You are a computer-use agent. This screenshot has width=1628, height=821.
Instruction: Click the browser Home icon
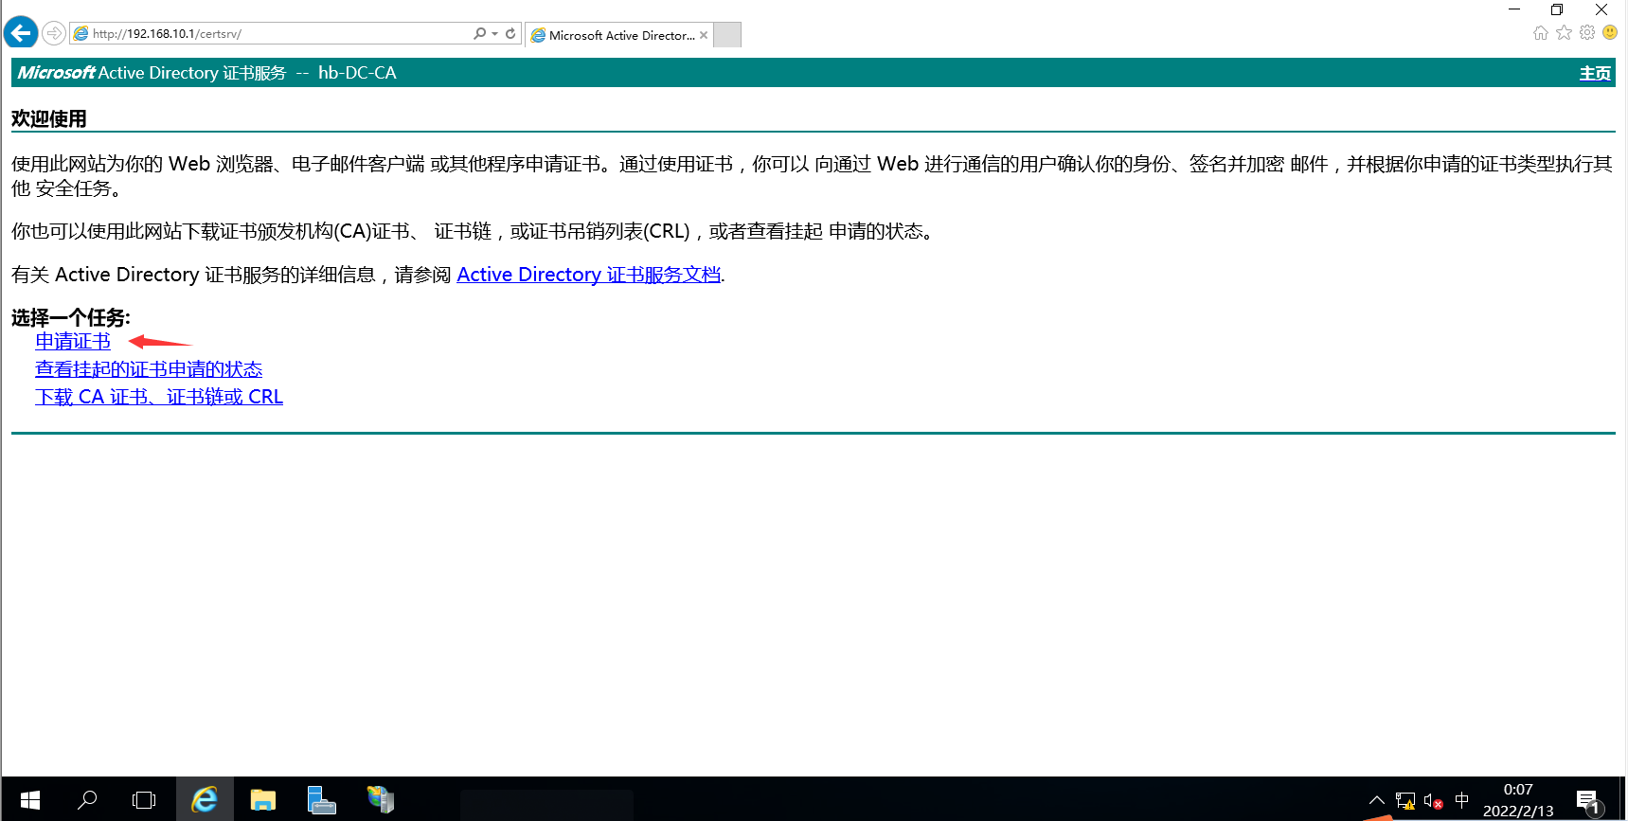pyautogui.click(x=1541, y=33)
